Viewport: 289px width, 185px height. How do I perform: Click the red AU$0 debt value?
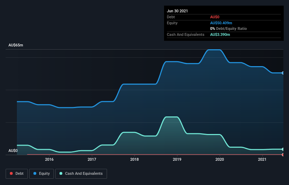click(215, 17)
